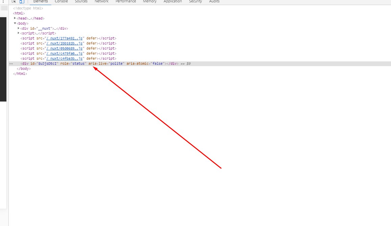Image resolution: width=391 pixels, height=226 pixels.
Task: Click the aria-atomic "false" value
Action: (158, 64)
